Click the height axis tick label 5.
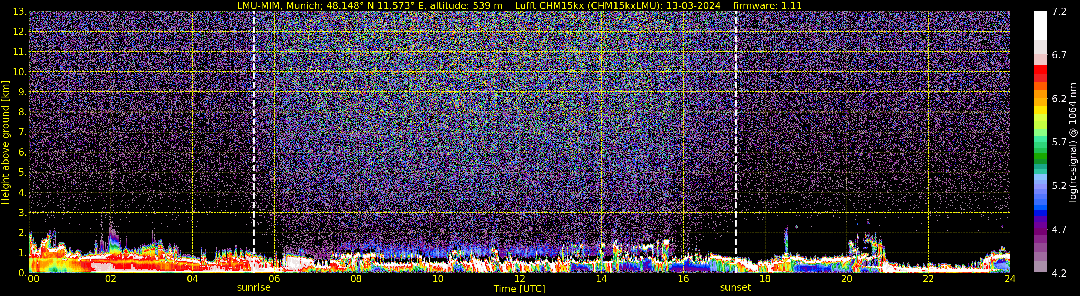Viewport: 1080px width, 296px height. (22, 172)
